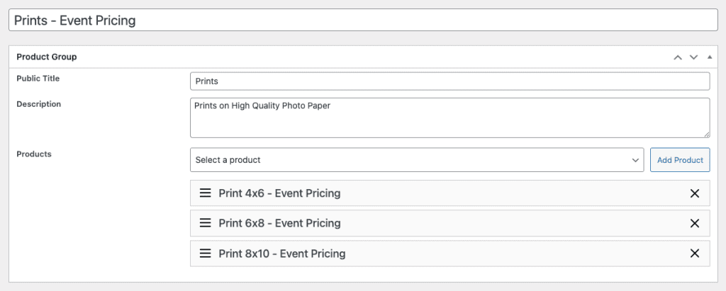Move Product Group panel down
This screenshot has width=726, height=291.
click(694, 57)
